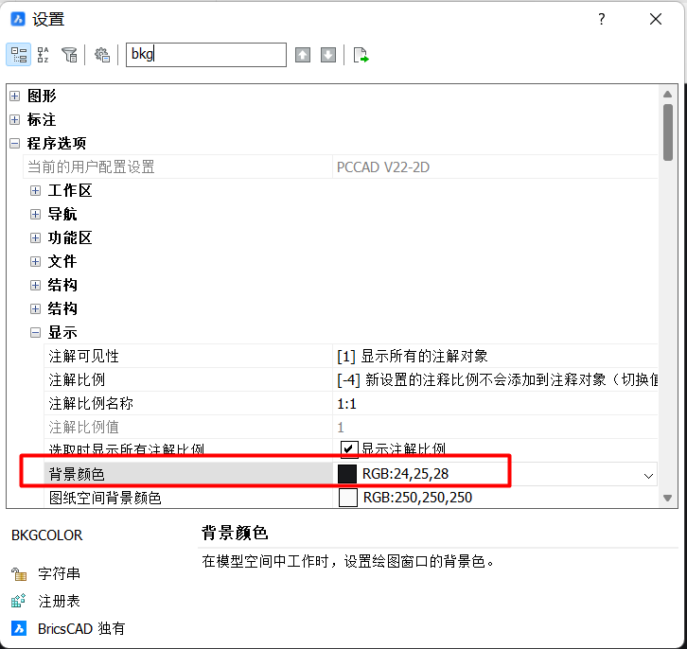Switch to categorized settings view
The width and height of the screenshot is (687, 649).
coord(18,55)
